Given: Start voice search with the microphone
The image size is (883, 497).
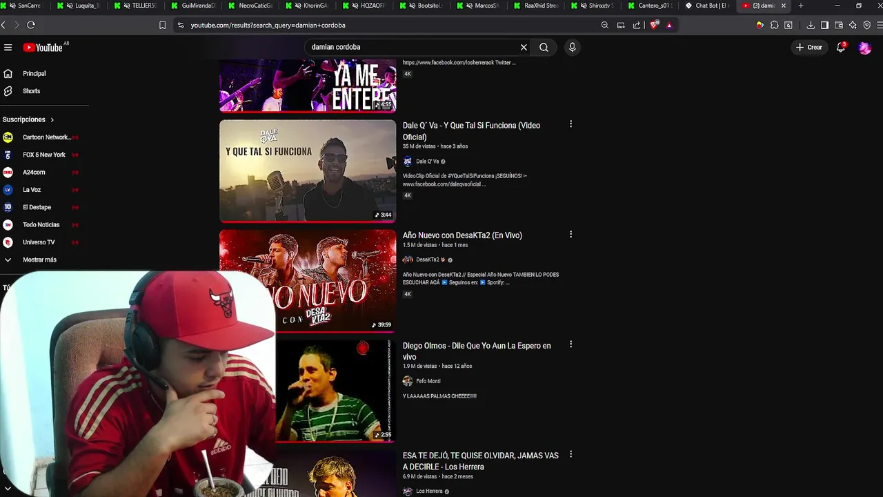Looking at the screenshot, I should coord(572,48).
